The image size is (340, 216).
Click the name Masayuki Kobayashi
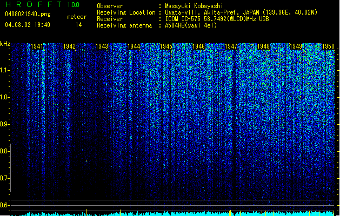click(x=194, y=6)
